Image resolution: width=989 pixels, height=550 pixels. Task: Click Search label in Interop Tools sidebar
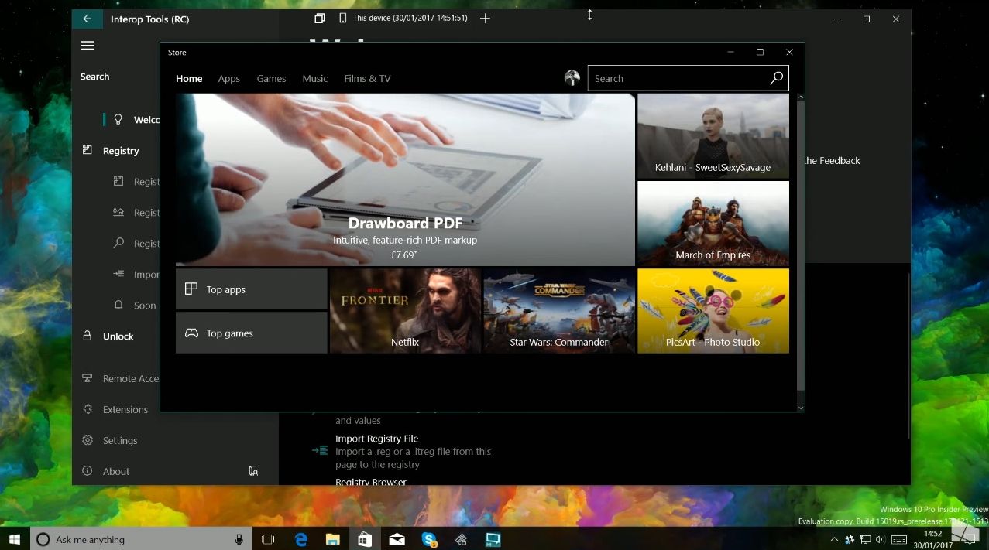point(94,77)
